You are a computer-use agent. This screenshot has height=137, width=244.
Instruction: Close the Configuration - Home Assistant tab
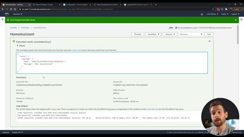pos(90,5)
